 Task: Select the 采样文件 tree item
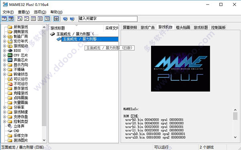tap(21, 136)
